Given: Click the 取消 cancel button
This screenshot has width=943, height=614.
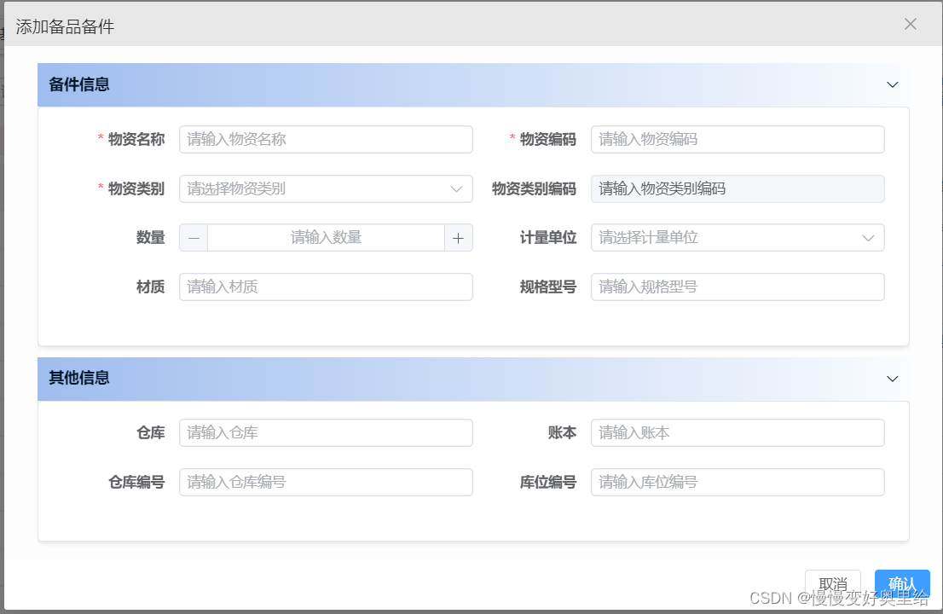Looking at the screenshot, I should point(833,584).
